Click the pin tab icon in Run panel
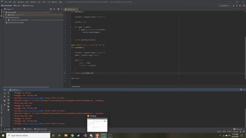Image resolution: width=246 pixels, height=138 pixels. 5,105
